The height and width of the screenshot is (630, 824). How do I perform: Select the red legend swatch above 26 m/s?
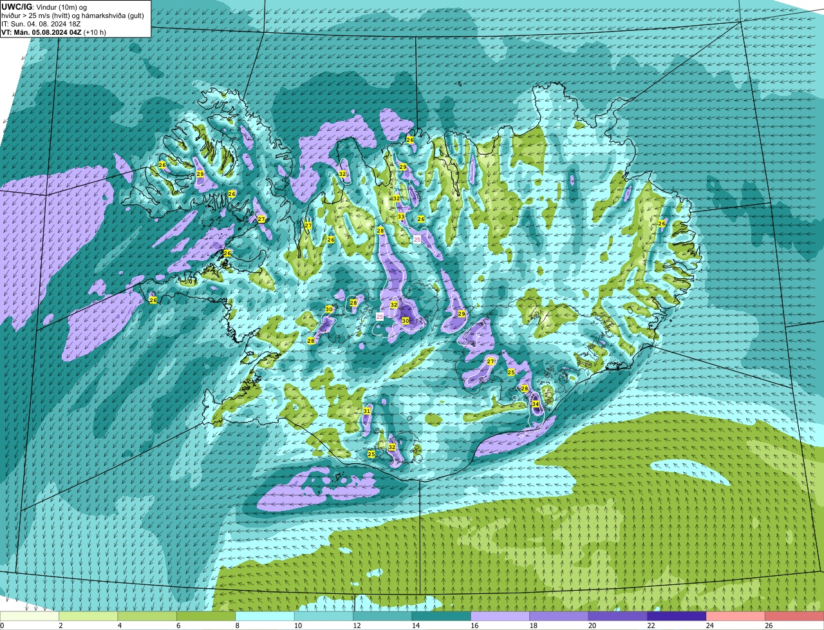794,616
